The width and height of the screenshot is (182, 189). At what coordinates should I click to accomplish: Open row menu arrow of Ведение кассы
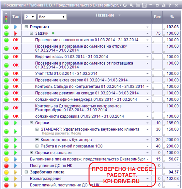[x=147, y=57]
